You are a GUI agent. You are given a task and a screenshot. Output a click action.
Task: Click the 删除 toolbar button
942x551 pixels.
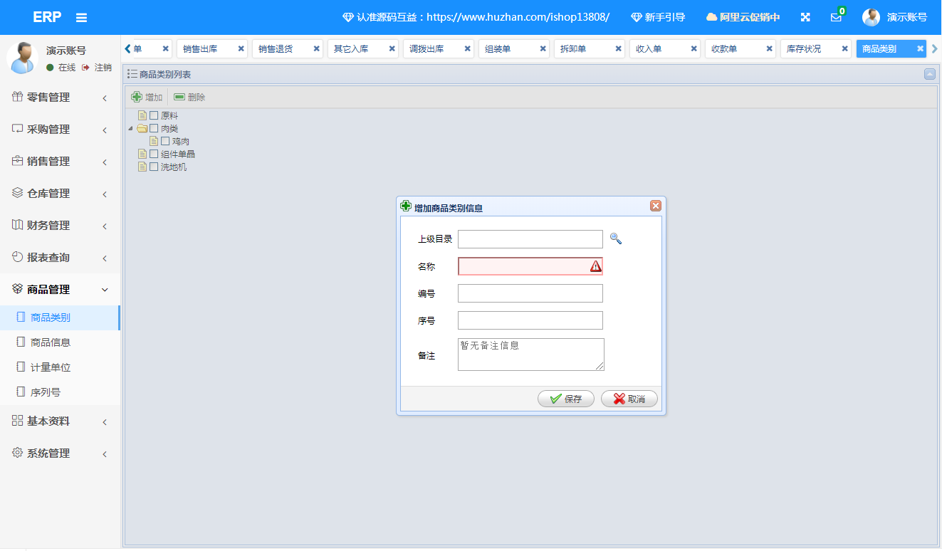(189, 98)
